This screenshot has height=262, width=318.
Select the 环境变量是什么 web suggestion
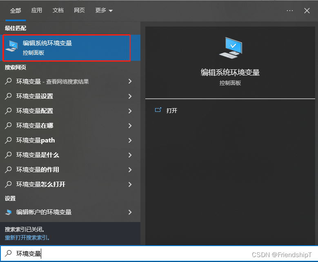click(70, 155)
